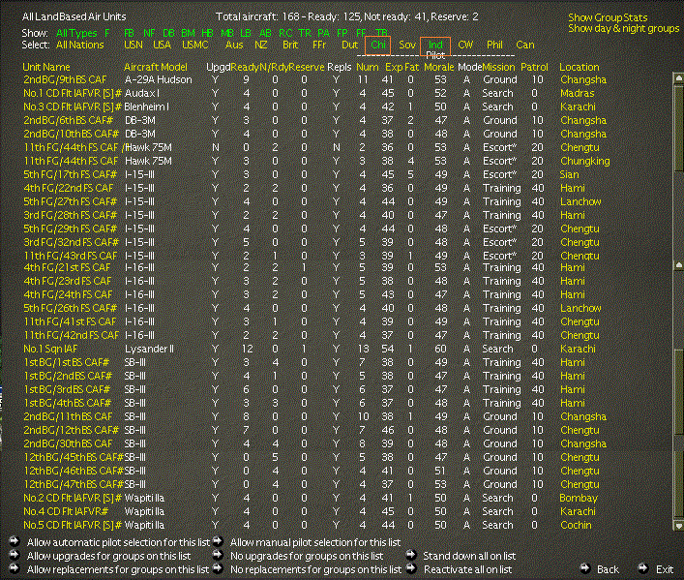Screen dimensions: 684x580
Task: Open unit 4th FG/21st FS CAF
Action: coord(68,267)
